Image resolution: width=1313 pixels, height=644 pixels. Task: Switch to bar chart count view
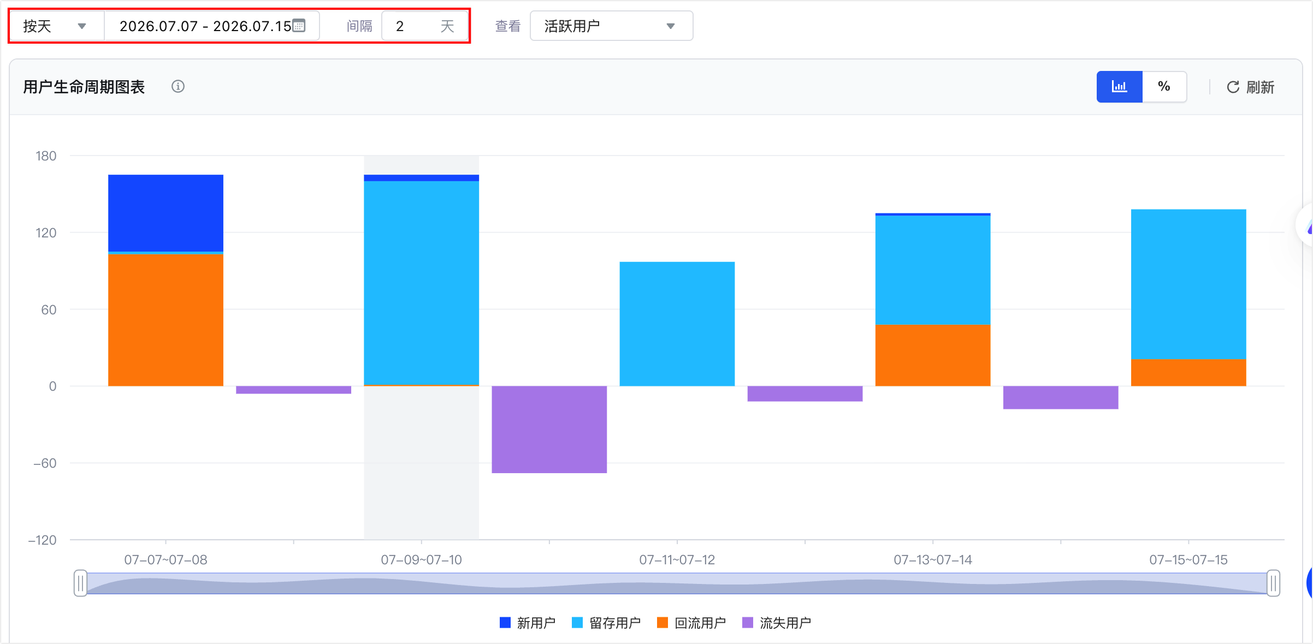tap(1119, 86)
